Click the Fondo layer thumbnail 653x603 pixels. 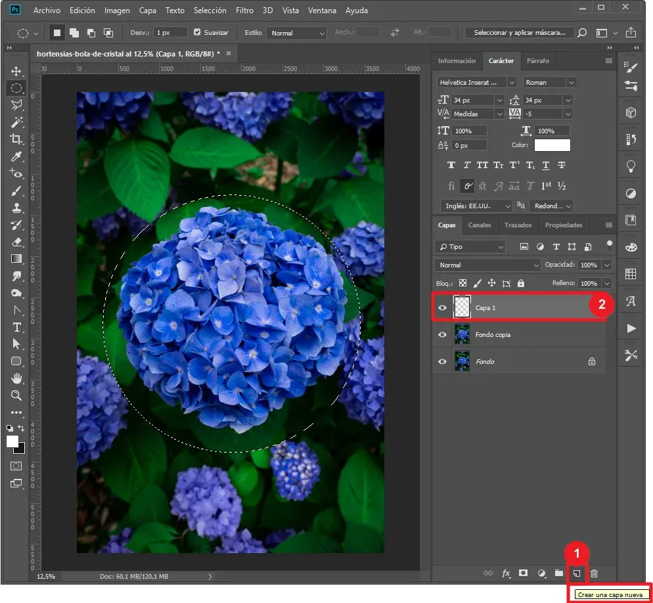click(462, 361)
